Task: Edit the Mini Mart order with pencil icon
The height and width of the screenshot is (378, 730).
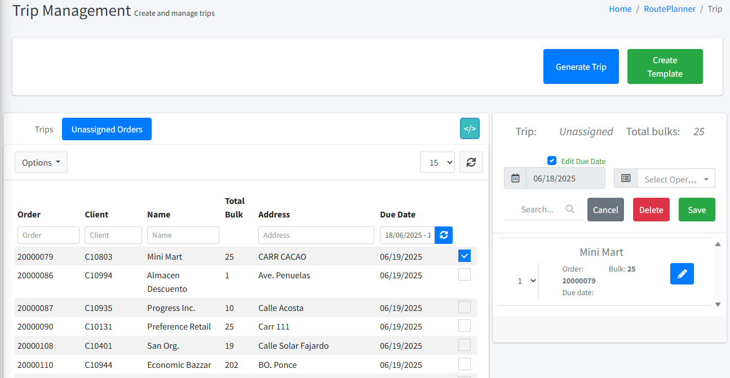Action: pyautogui.click(x=682, y=274)
